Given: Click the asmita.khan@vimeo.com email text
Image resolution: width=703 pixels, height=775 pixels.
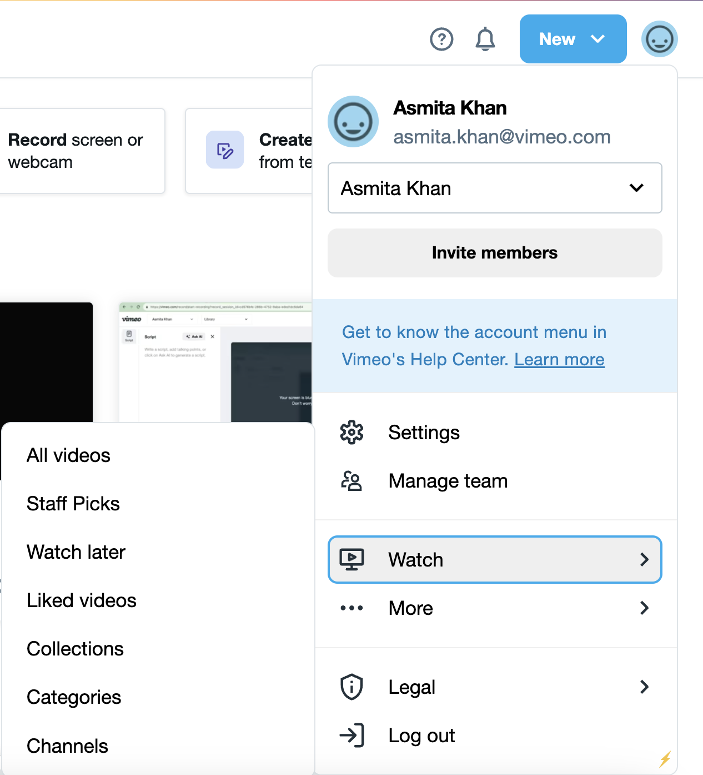Looking at the screenshot, I should tap(502, 137).
